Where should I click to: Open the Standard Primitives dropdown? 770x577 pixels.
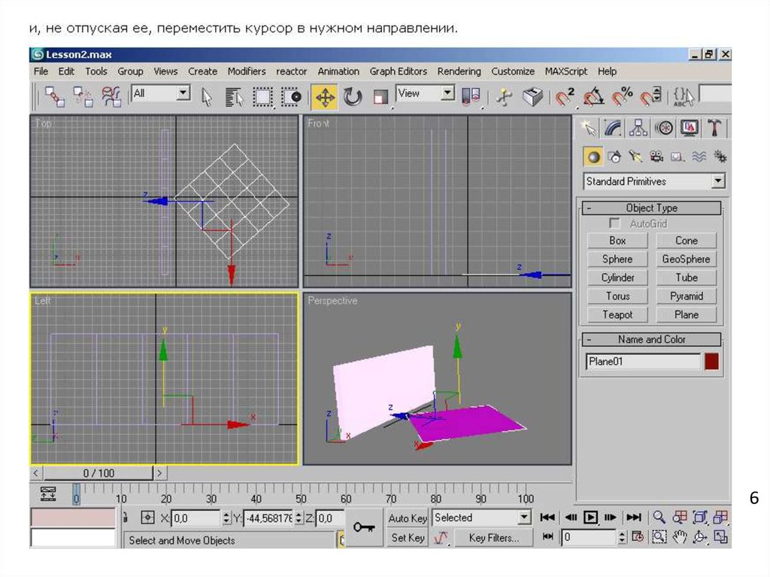pos(718,181)
